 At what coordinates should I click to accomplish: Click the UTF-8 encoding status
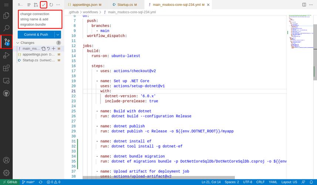247,182
